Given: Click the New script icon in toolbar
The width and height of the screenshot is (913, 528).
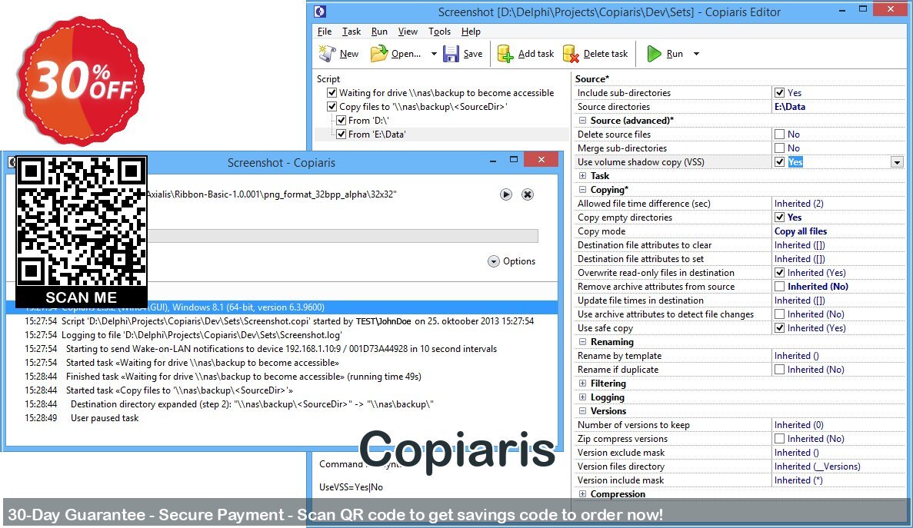Looking at the screenshot, I should coord(327,54).
